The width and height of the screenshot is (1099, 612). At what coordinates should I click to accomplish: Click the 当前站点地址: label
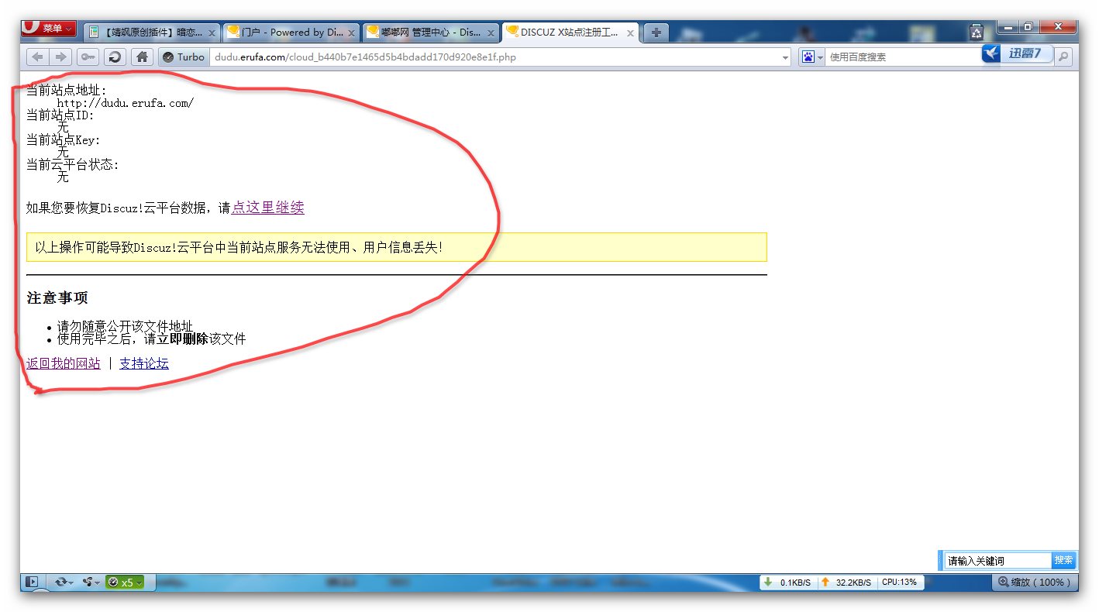click(67, 91)
